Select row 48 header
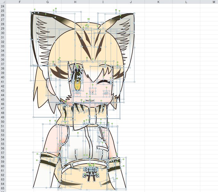Viewport: 218px width, 192px height. click(x=3, y=113)
